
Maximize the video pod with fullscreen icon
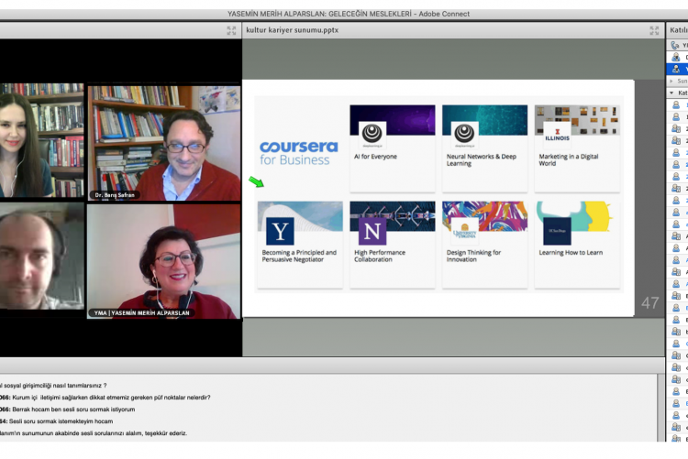click(231, 30)
